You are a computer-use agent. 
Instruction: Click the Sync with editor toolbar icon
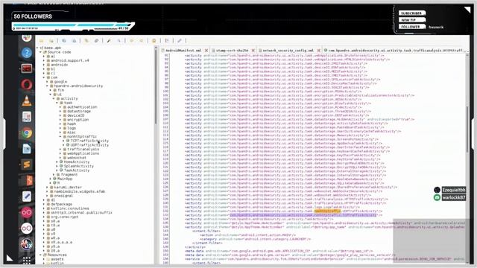point(86,41)
